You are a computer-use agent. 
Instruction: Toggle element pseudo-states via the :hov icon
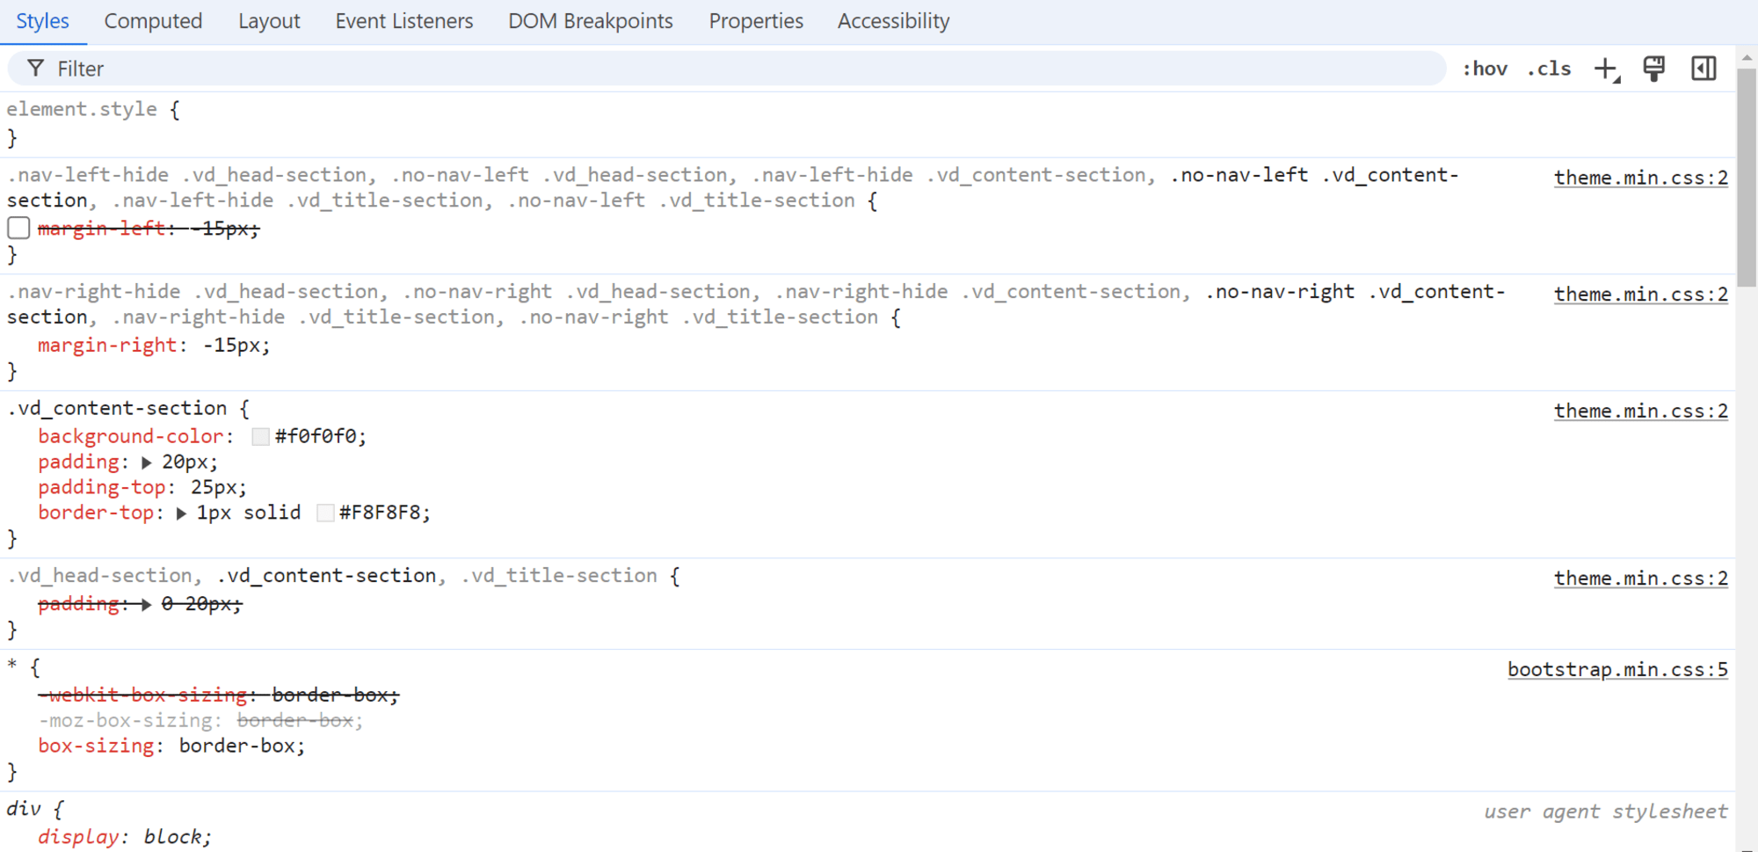1485,68
